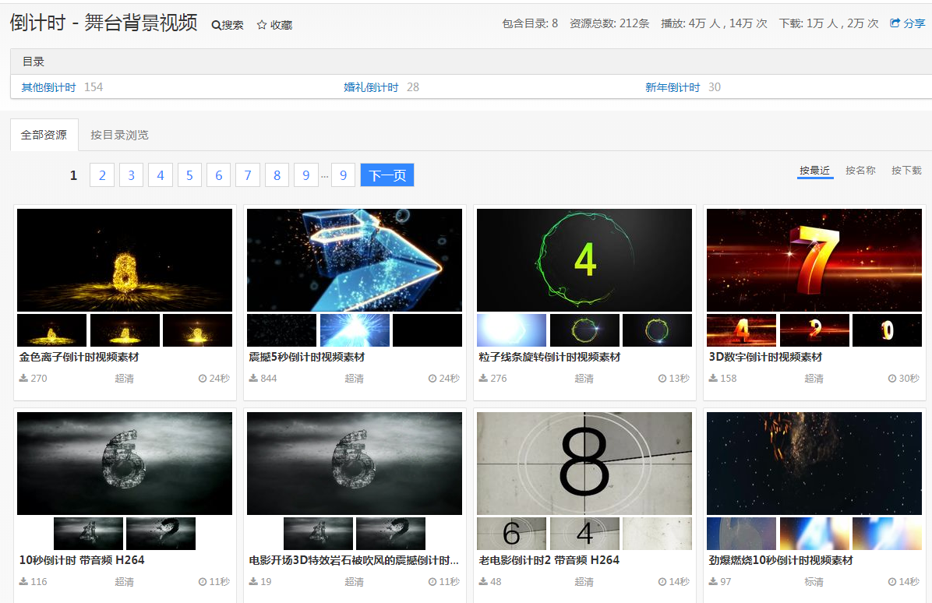Go to page 2

coord(102,175)
